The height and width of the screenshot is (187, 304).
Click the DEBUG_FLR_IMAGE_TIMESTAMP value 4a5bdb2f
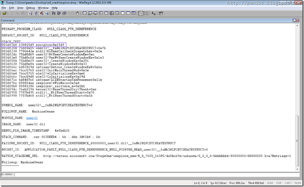(62, 130)
